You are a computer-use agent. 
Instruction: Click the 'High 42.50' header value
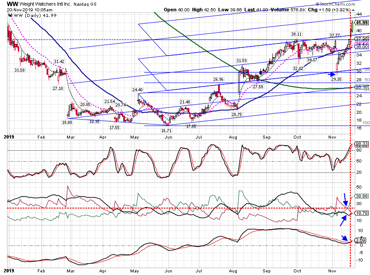[204, 10]
